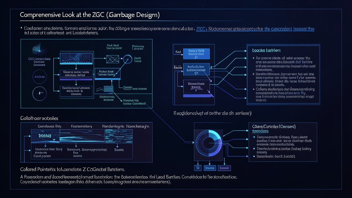
Task: Click the bottom dark block in the middle flow diagram
Action: point(196,87)
